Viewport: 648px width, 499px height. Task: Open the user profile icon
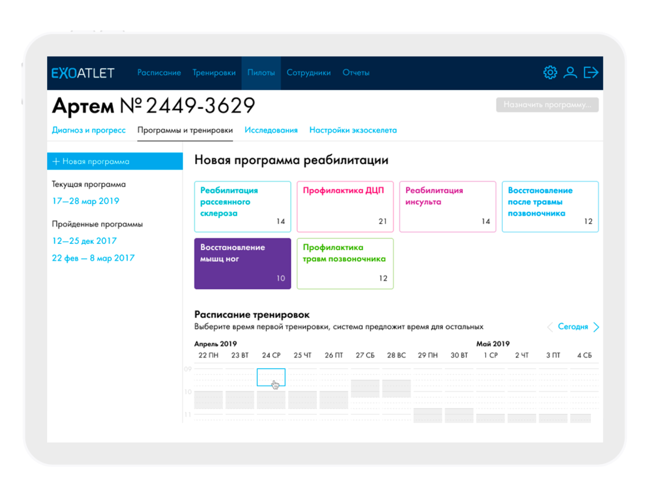570,72
